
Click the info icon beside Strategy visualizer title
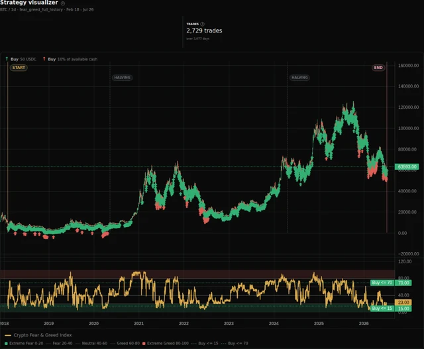point(63,3)
